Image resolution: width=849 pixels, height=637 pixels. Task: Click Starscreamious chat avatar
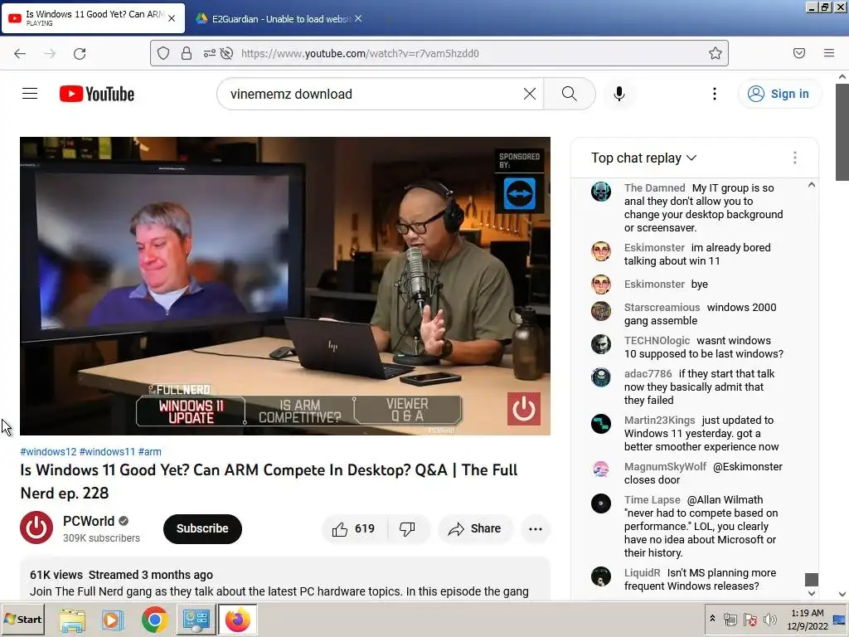pyautogui.click(x=601, y=311)
